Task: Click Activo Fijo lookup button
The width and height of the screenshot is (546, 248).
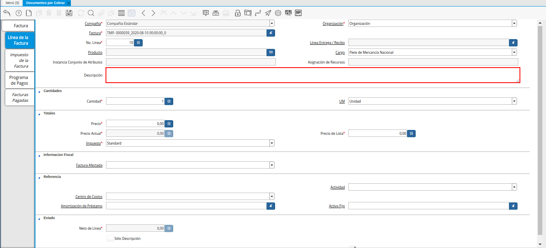Action: 513,206
